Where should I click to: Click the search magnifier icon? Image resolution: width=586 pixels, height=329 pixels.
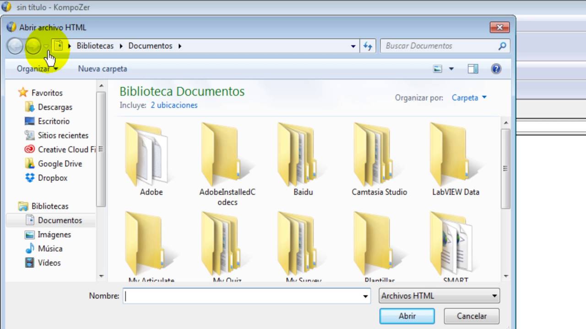(x=502, y=46)
